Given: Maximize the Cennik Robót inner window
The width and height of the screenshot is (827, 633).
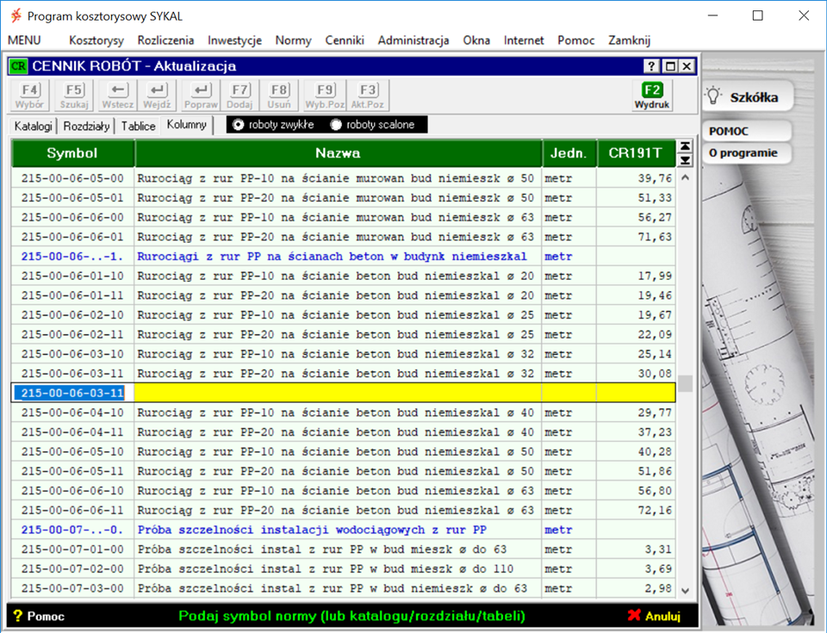Looking at the screenshot, I should (670, 66).
